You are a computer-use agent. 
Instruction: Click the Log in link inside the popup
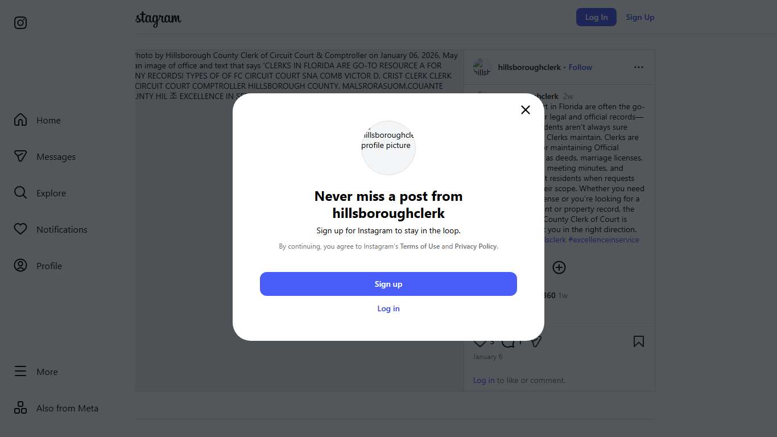coord(388,308)
